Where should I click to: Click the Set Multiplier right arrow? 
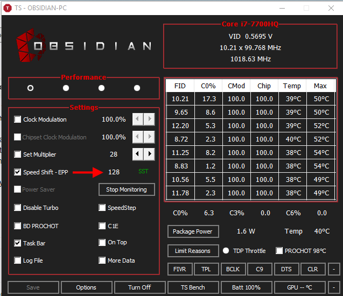tap(149, 154)
